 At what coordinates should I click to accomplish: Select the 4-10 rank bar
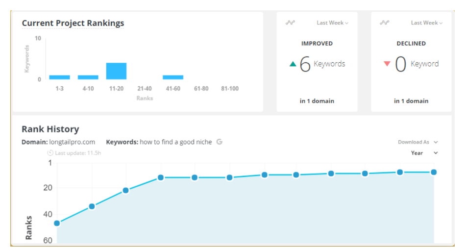coord(88,77)
